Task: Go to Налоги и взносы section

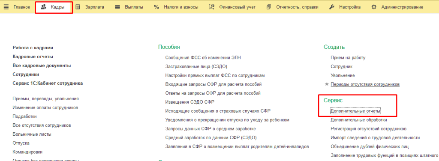Action: pos(181,7)
